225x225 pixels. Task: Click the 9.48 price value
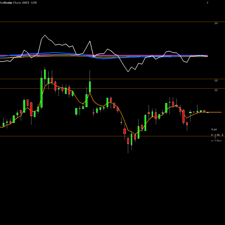[x=214, y=130]
